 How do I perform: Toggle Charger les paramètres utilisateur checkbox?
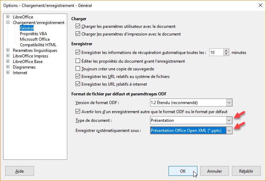point(78,26)
